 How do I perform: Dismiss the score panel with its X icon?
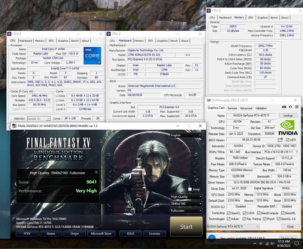(96, 172)
